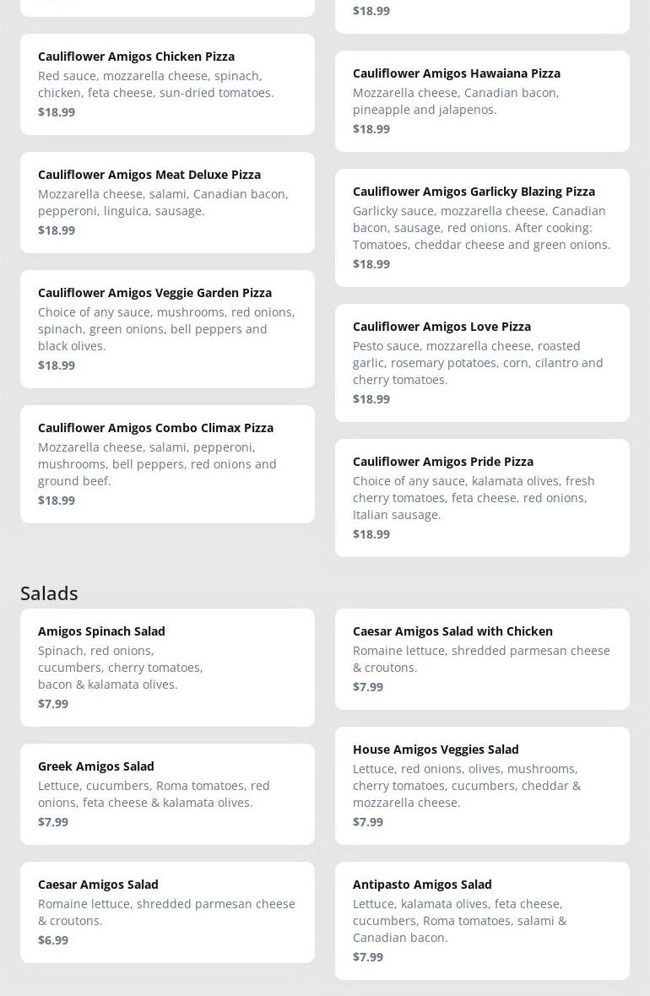Open House Amigos Veggies Salad
Image resolution: width=650 pixels, height=996 pixels.
coord(482,786)
